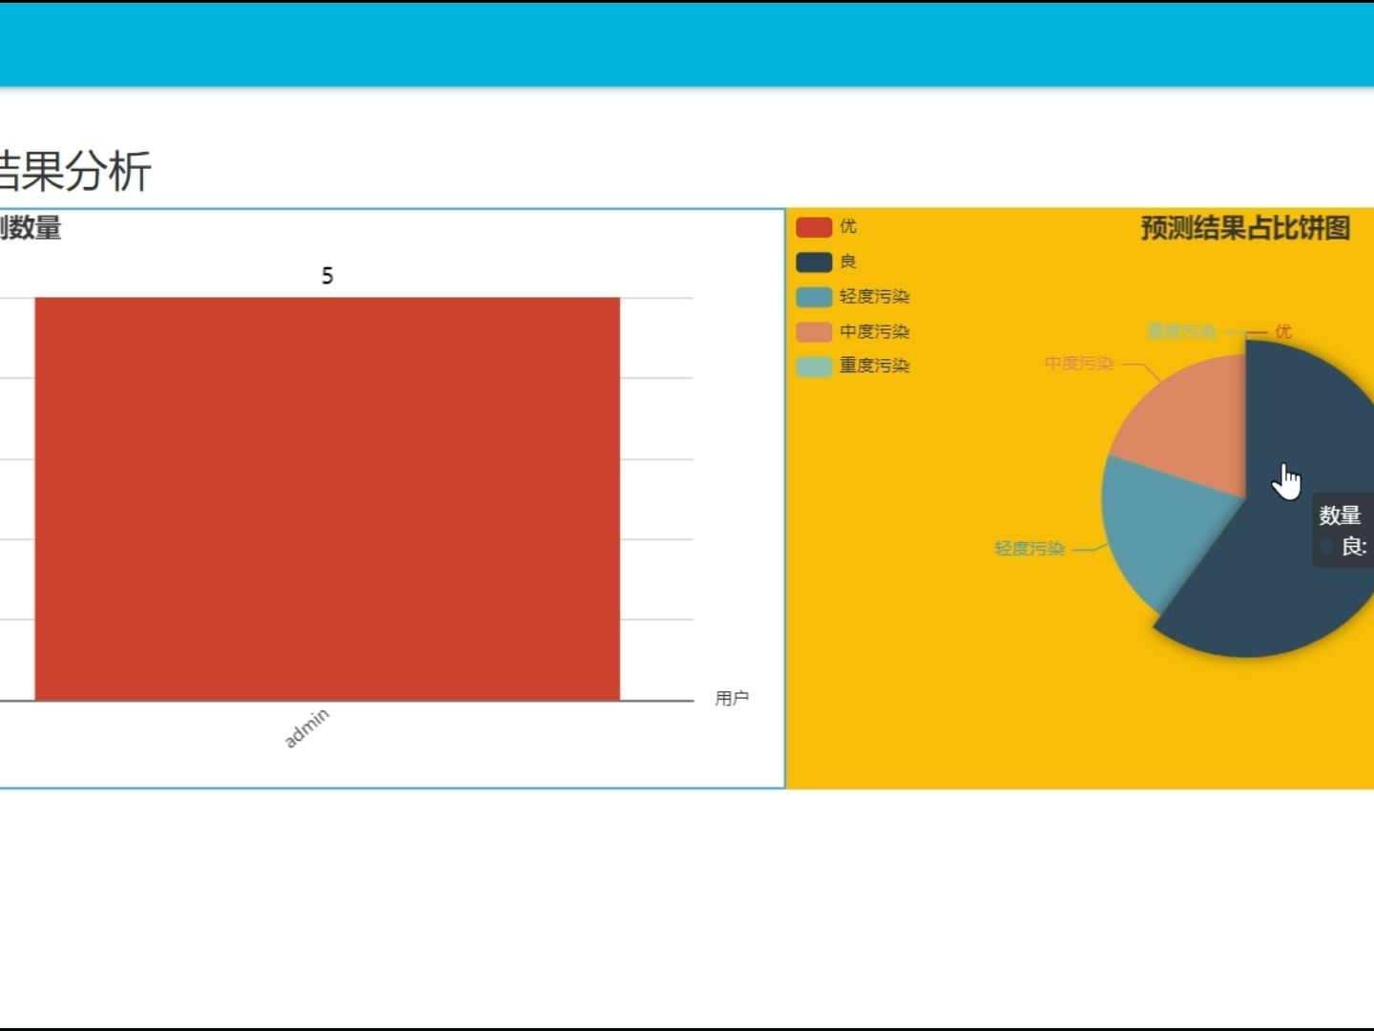Toggle the 优 legend swatch
This screenshot has height=1031, width=1374.
814,227
